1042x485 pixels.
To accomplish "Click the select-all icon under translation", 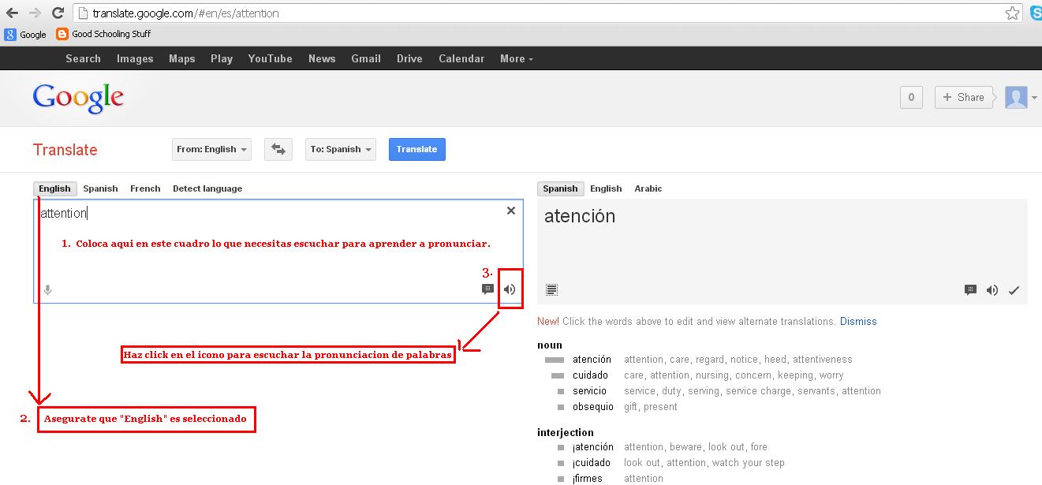I will pos(551,290).
